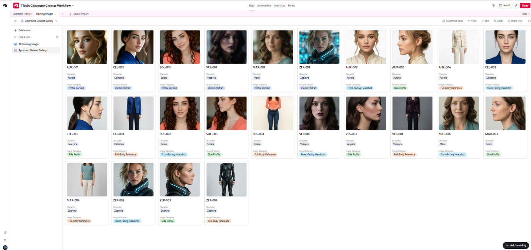Open the search magnifier in view toolbar
Image resolution: width=531 pixels, height=250 pixels.
(x=529, y=21)
